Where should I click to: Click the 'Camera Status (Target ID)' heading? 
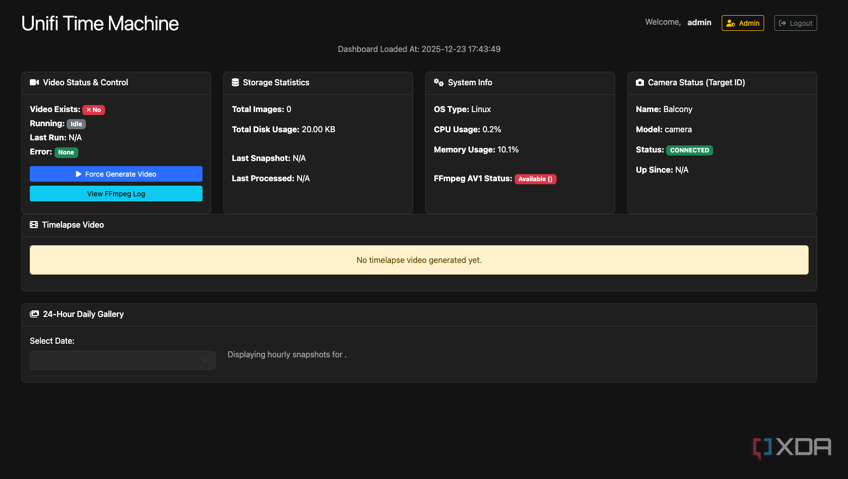pos(696,82)
